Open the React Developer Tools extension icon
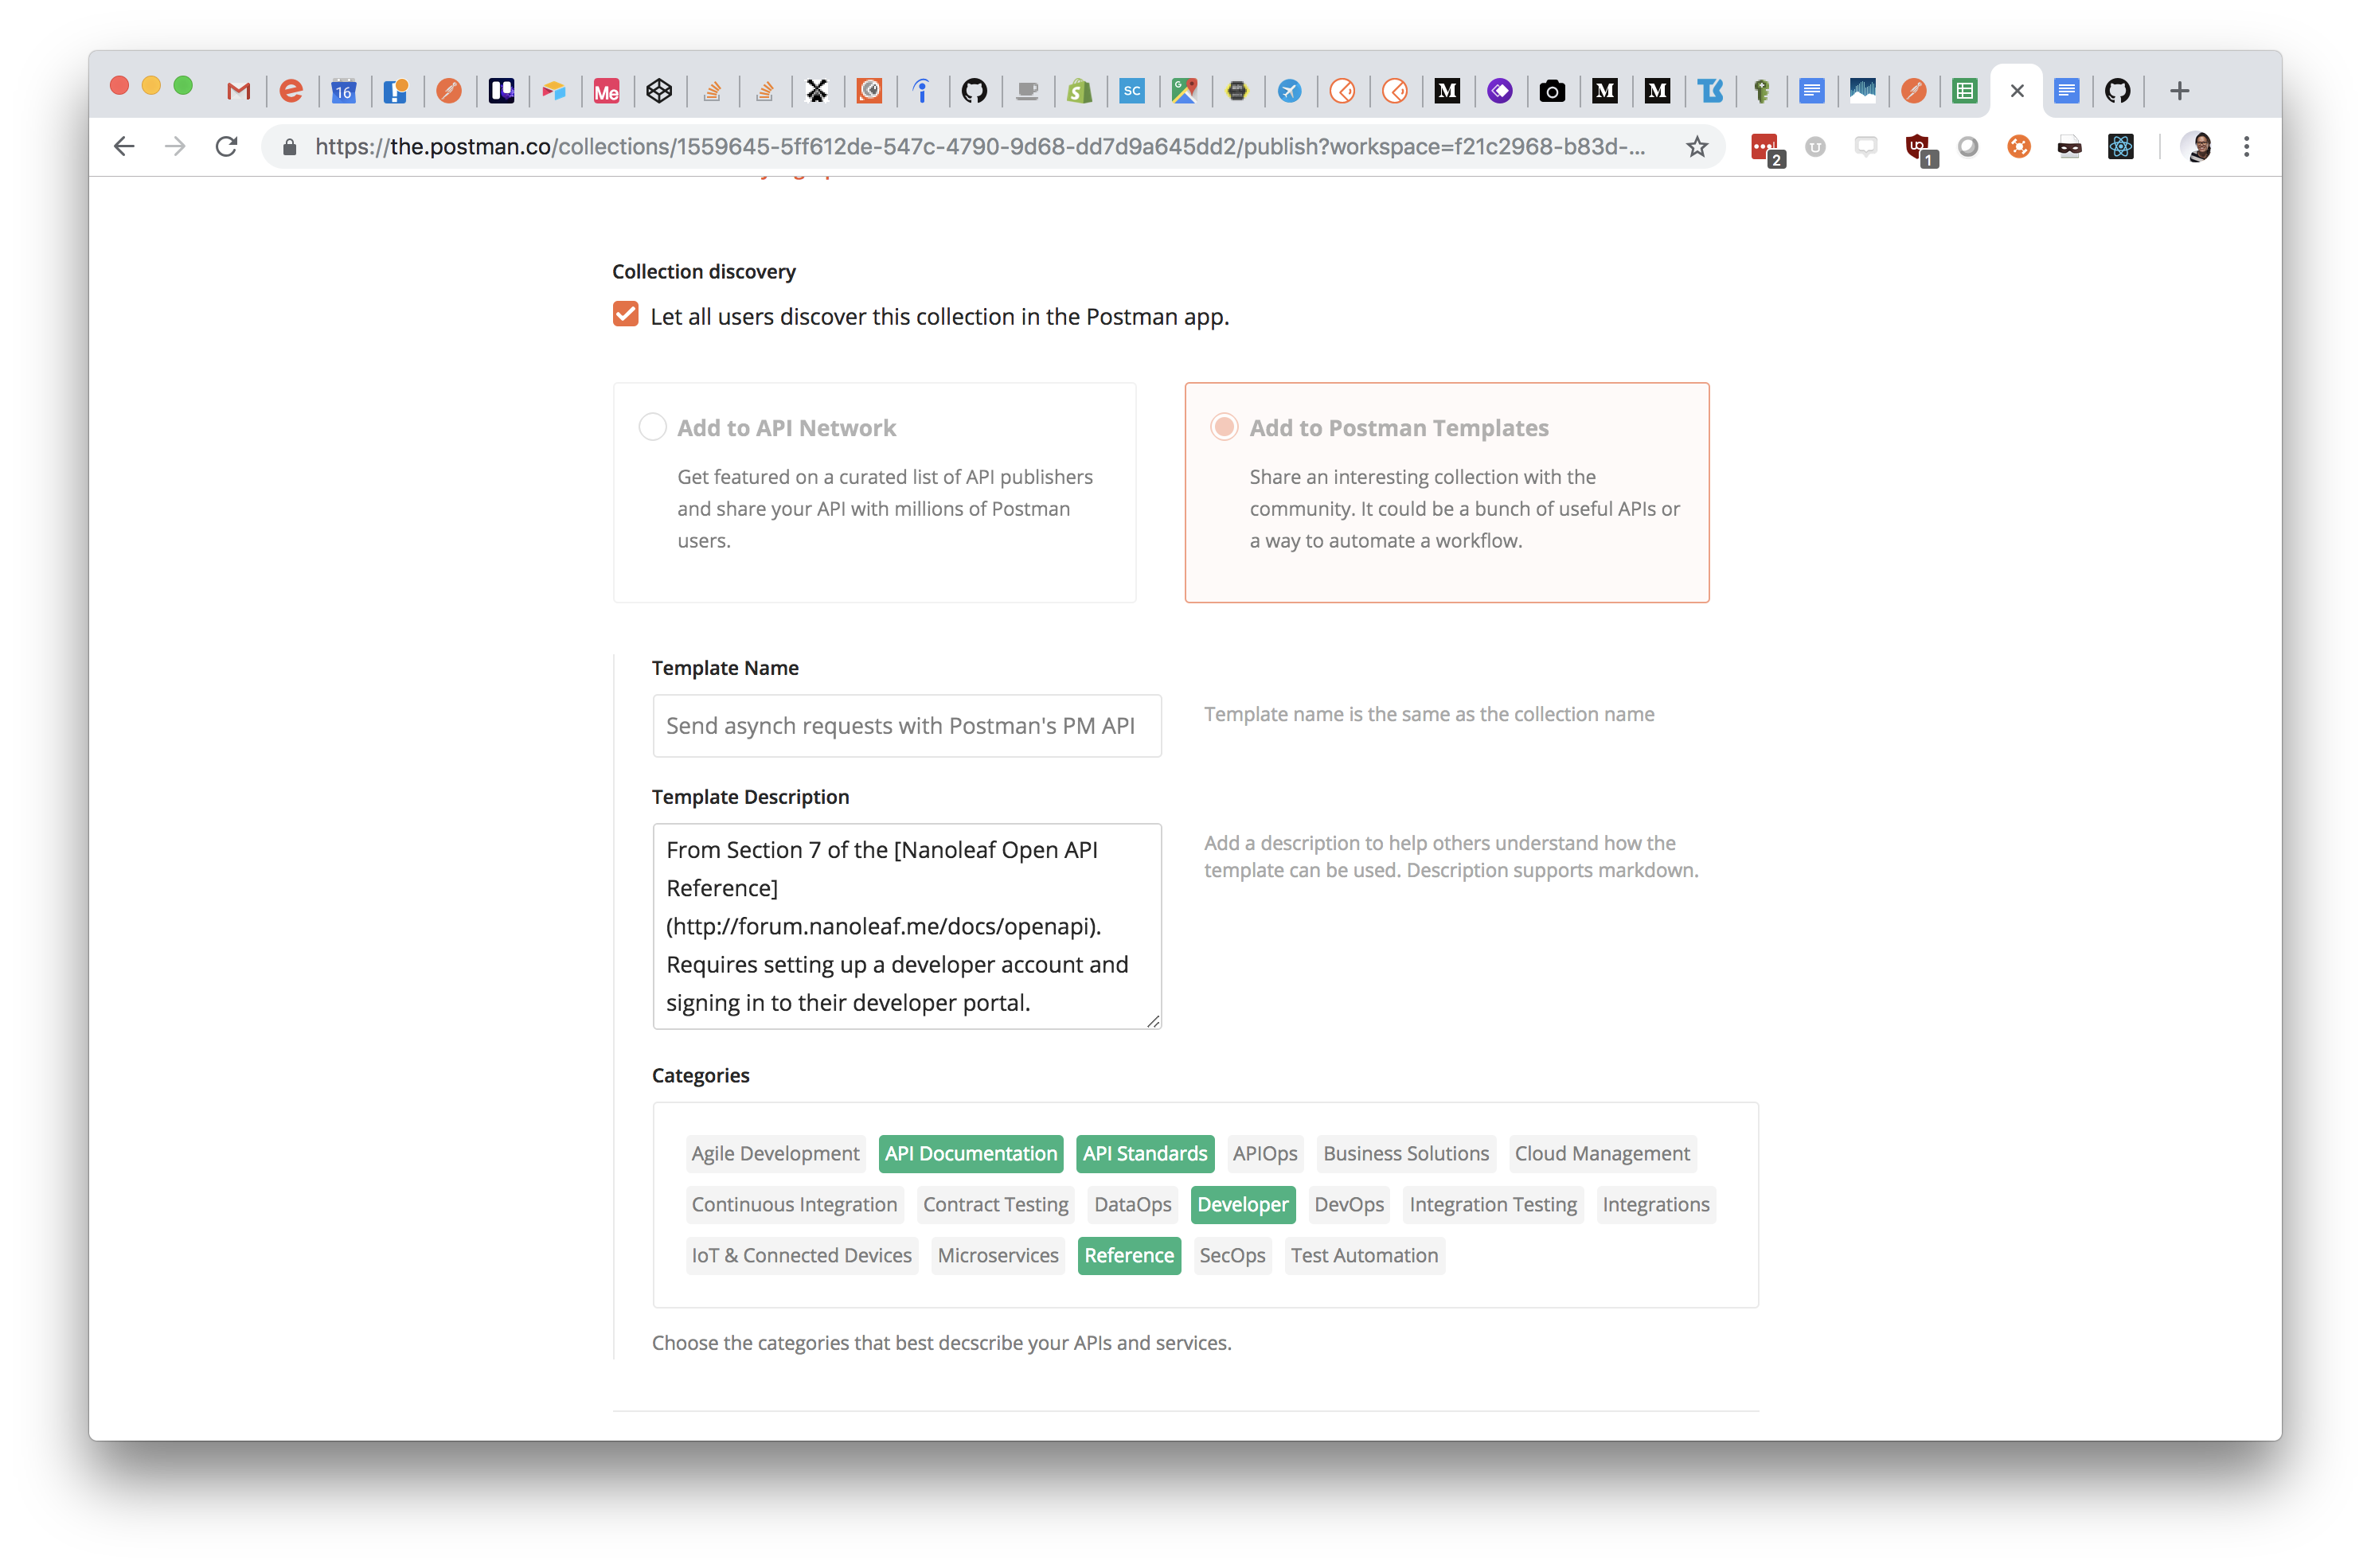 (x=2120, y=146)
